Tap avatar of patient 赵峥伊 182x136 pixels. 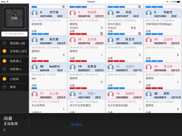click(110, 95)
